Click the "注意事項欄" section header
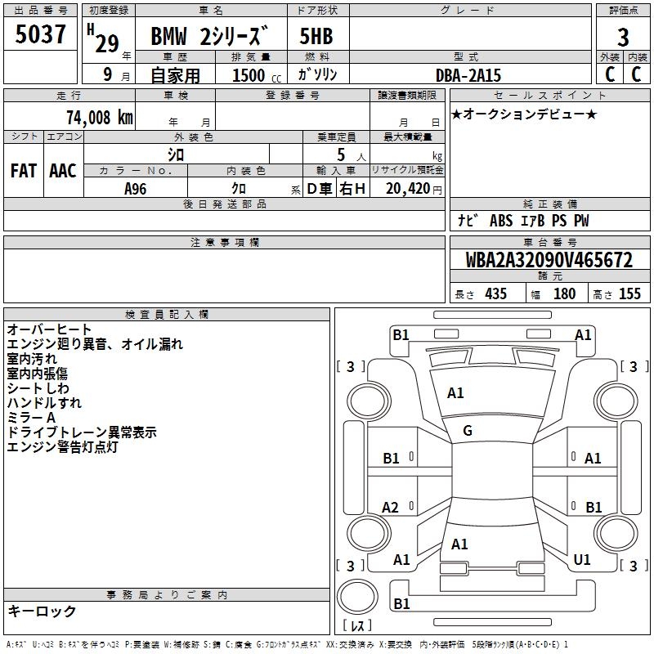654x654 pixels. [224, 242]
